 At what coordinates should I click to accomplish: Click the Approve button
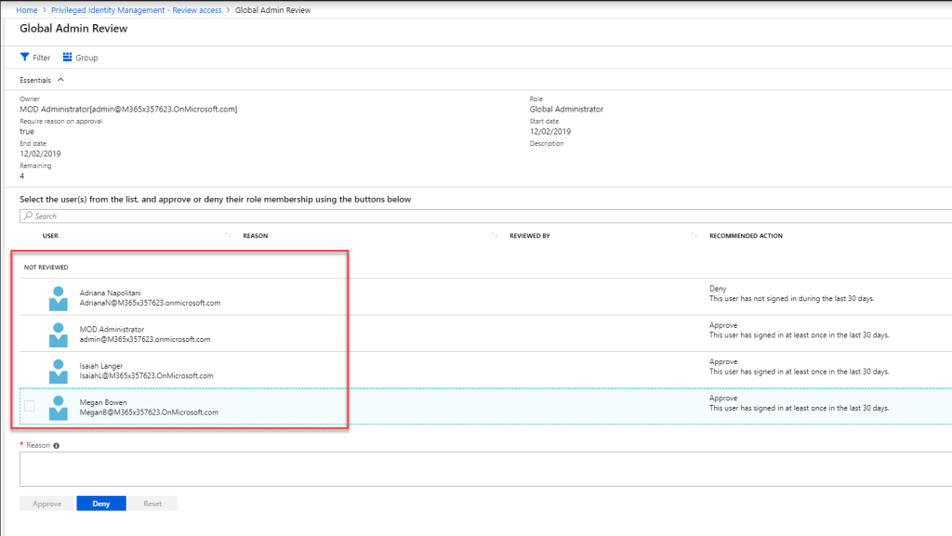click(x=46, y=503)
